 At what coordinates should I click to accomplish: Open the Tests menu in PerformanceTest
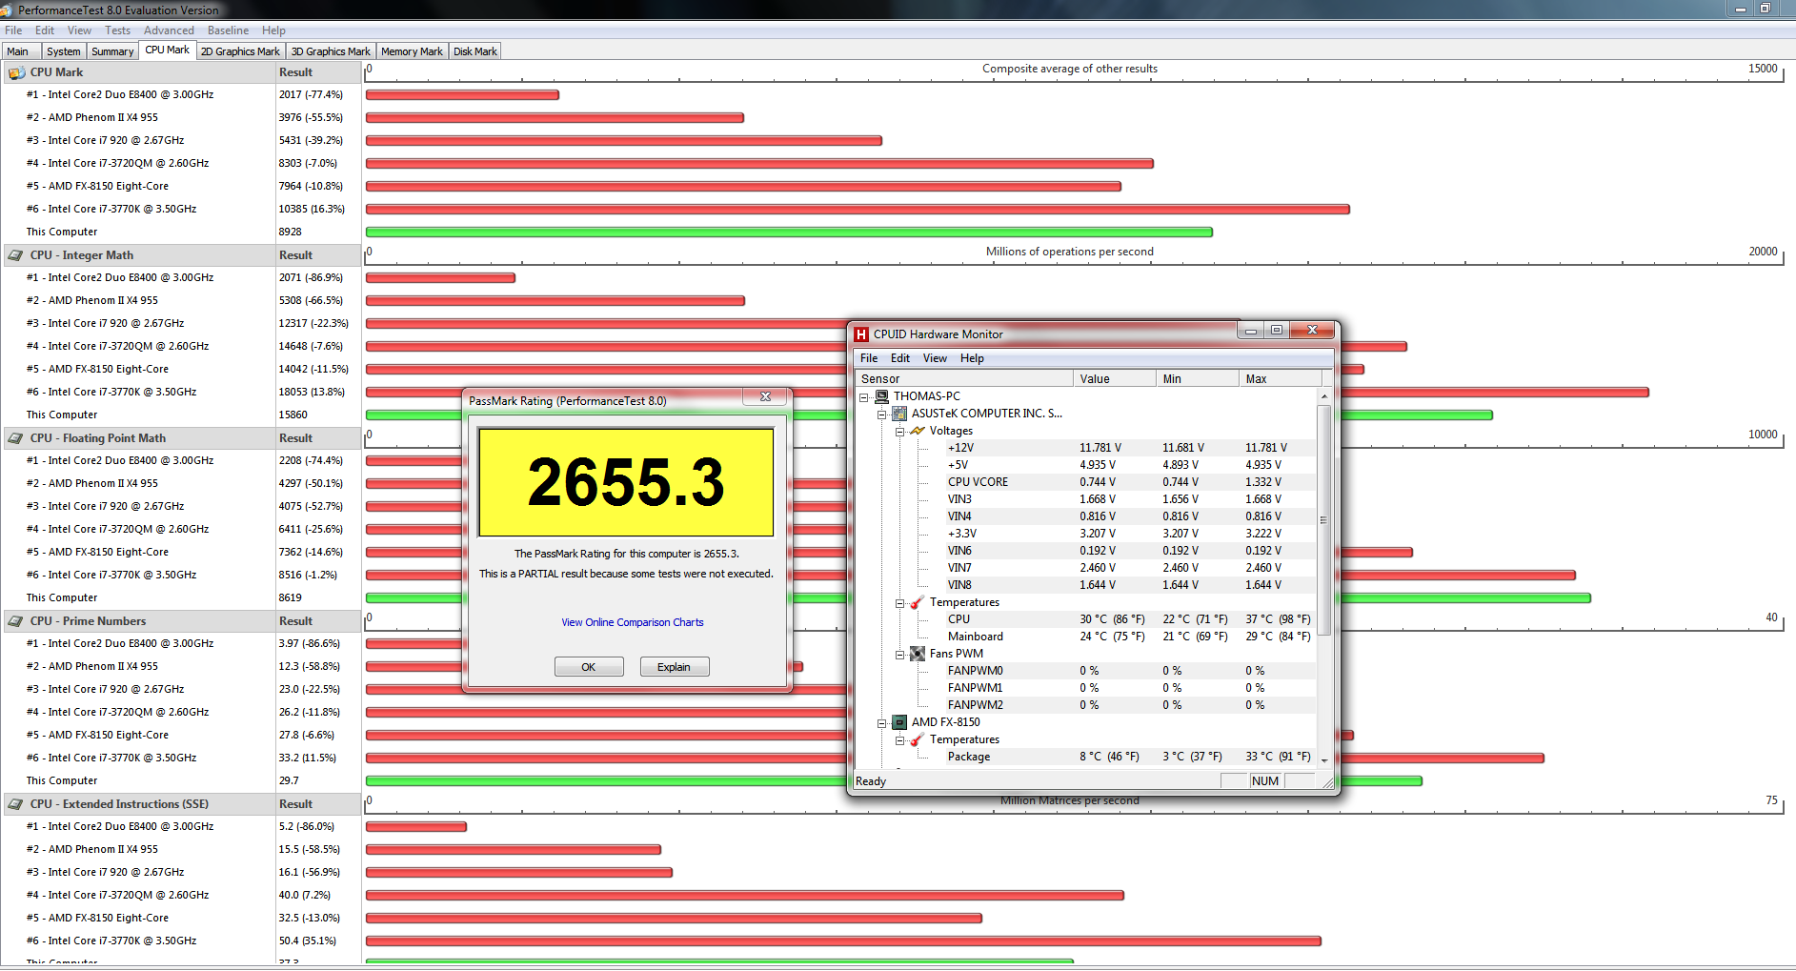[x=118, y=30]
